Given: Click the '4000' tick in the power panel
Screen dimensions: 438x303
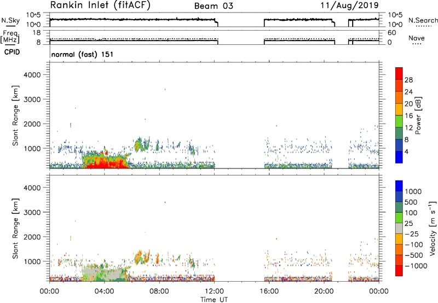Looking at the screenshot, I should (x=32, y=75).
